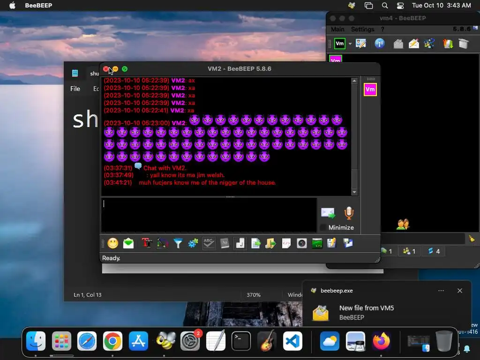480x360 pixels.
Task: Click the group chat network icon in vm4
Action: 429,44
